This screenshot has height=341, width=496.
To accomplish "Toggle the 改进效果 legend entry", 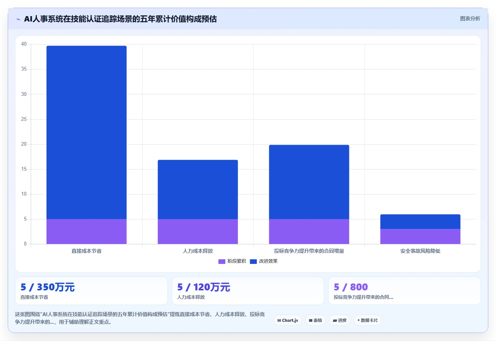I will pos(264,261).
